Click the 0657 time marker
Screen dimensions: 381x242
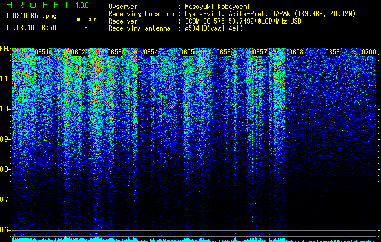coord(260,52)
